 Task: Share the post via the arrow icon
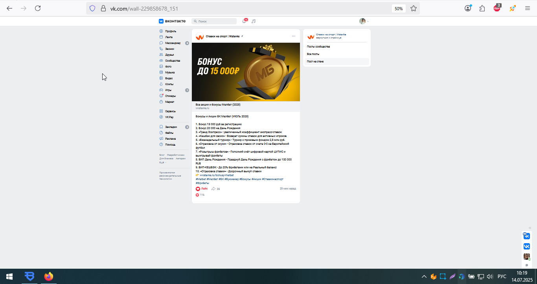pos(213,189)
